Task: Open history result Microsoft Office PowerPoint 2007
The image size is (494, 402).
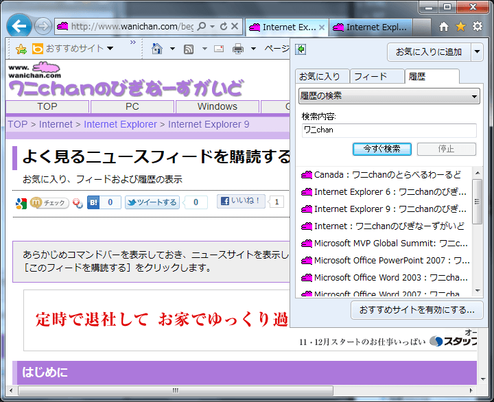Action: pyautogui.click(x=384, y=260)
